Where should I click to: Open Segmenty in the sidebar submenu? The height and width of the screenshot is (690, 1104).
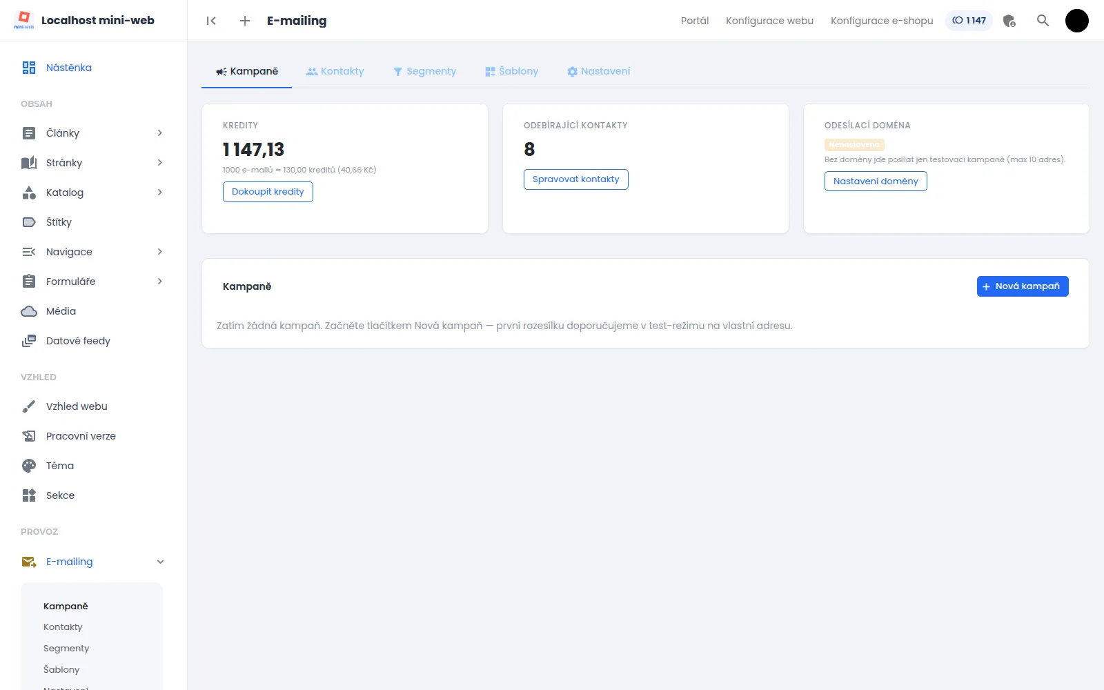[x=66, y=649]
